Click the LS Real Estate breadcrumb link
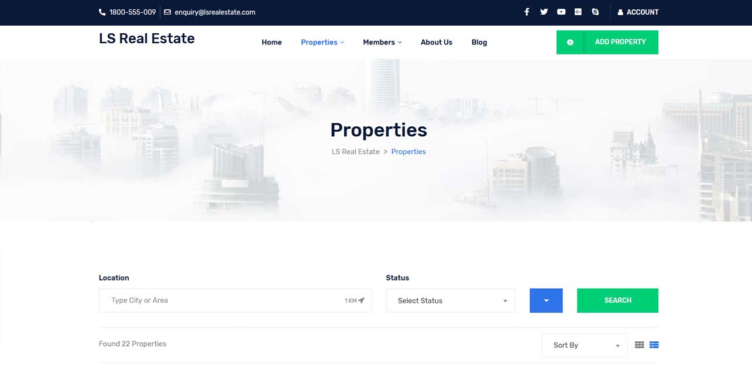This screenshot has height=391, width=752. click(356, 152)
